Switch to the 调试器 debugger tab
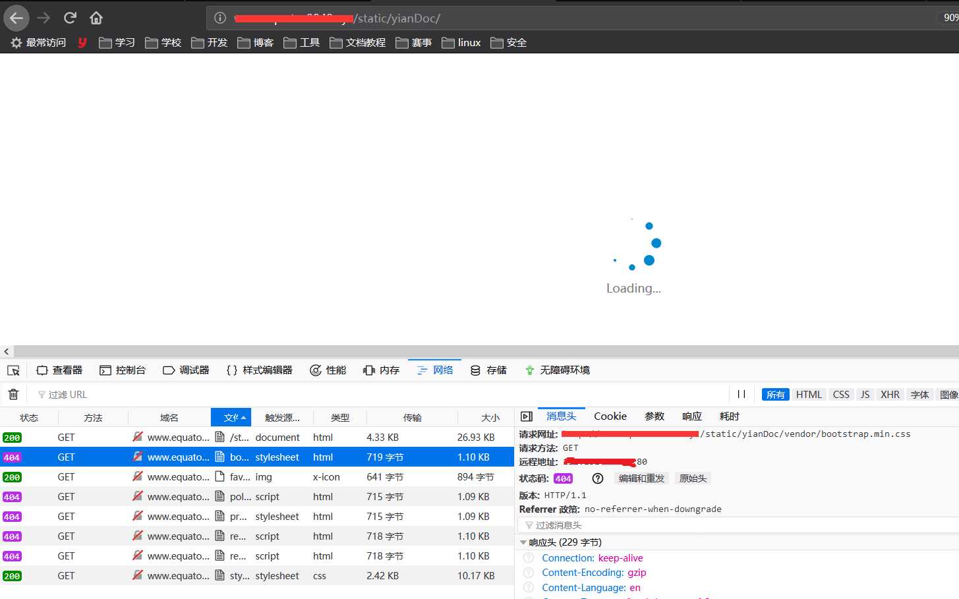The height and width of the screenshot is (599, 959). [186, 370]
